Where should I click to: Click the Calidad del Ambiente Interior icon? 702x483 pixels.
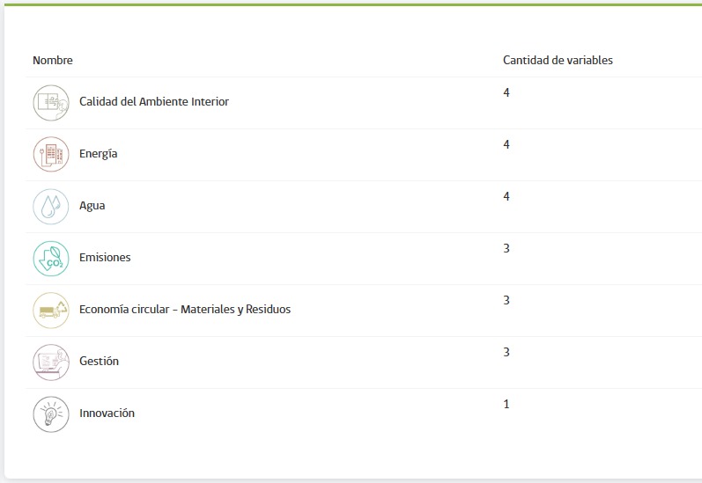click(50, 102)
